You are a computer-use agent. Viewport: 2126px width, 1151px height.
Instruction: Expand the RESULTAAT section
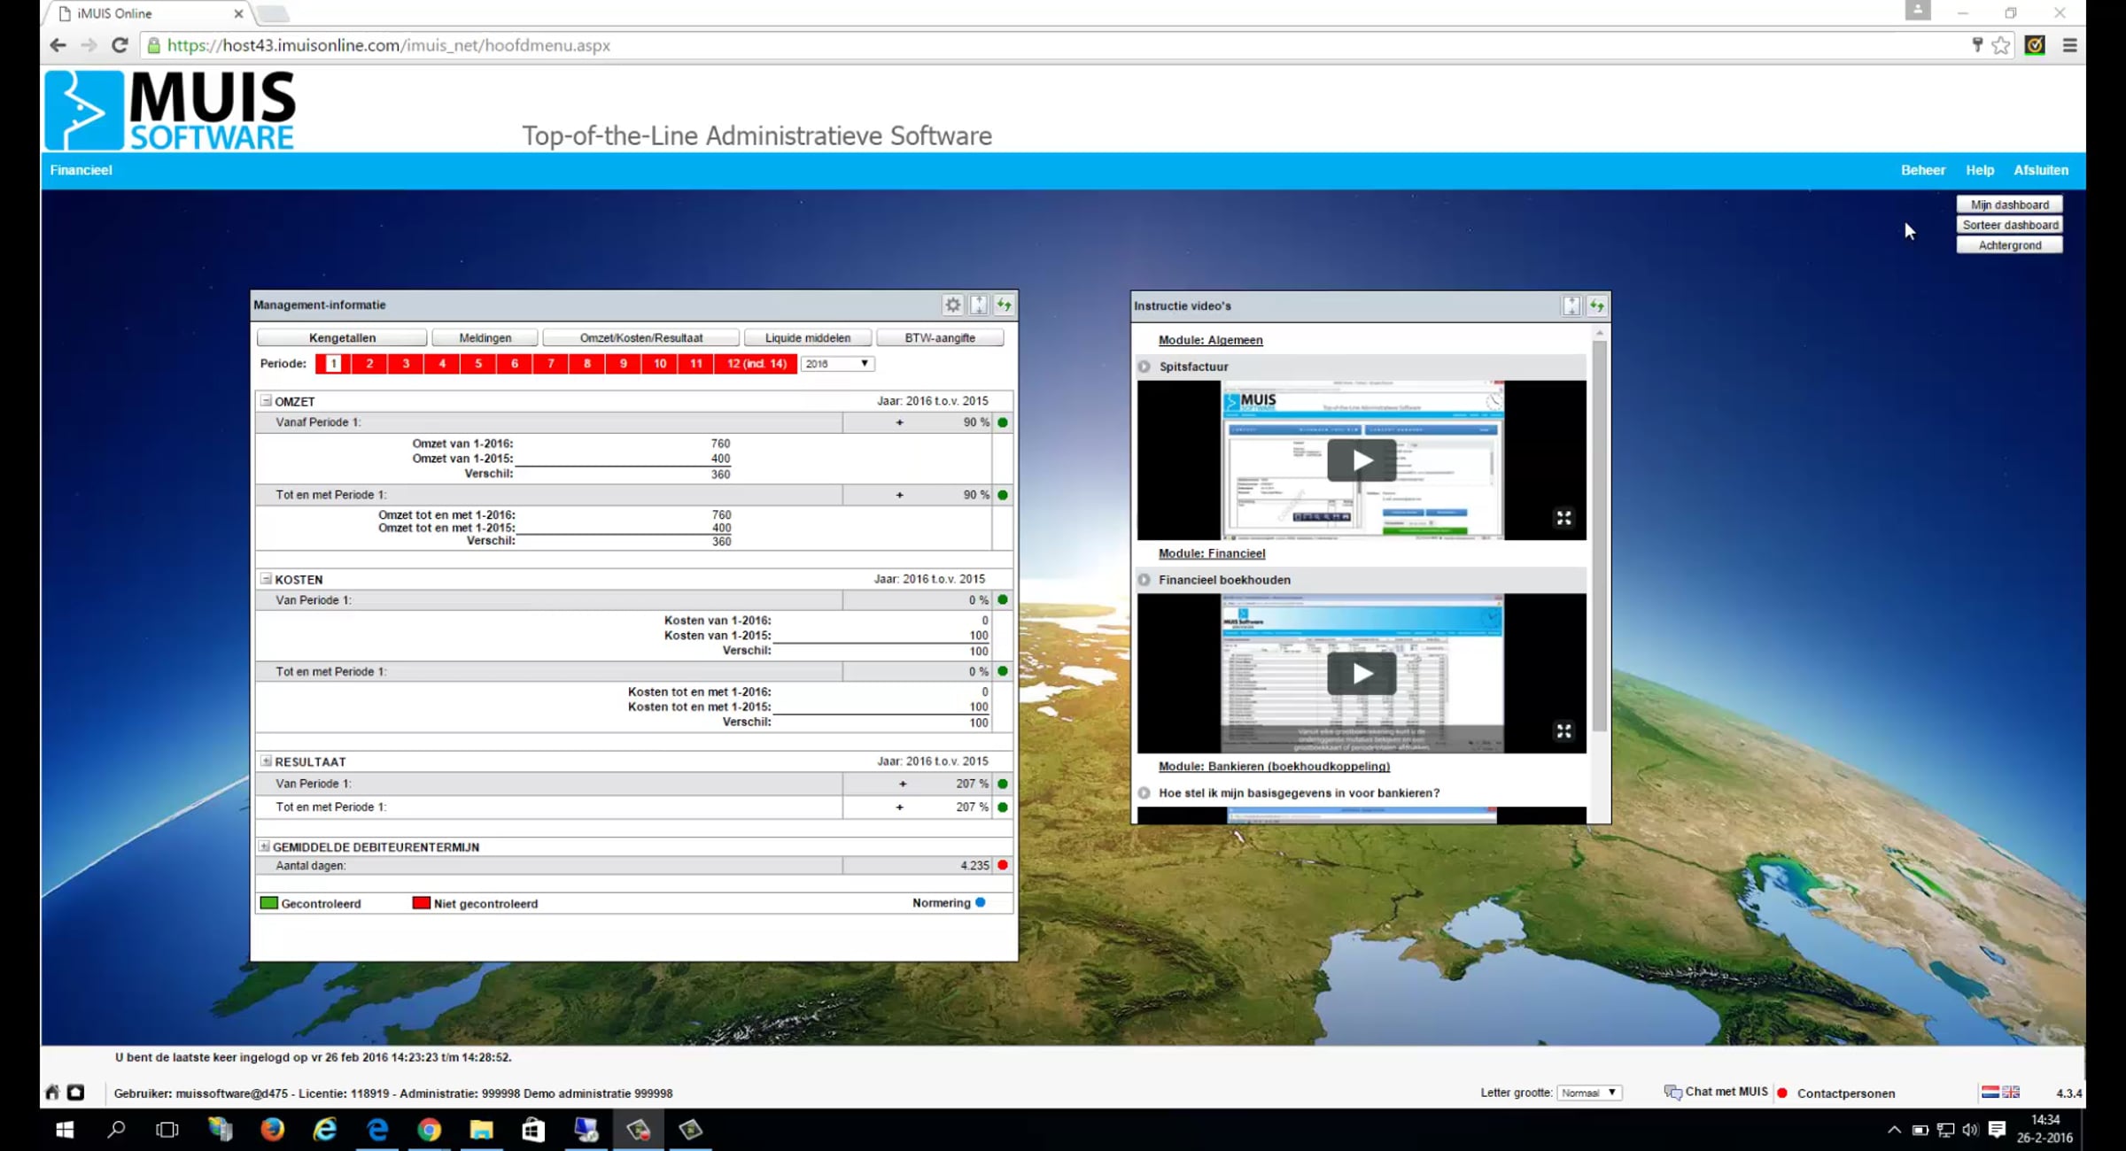266,761
